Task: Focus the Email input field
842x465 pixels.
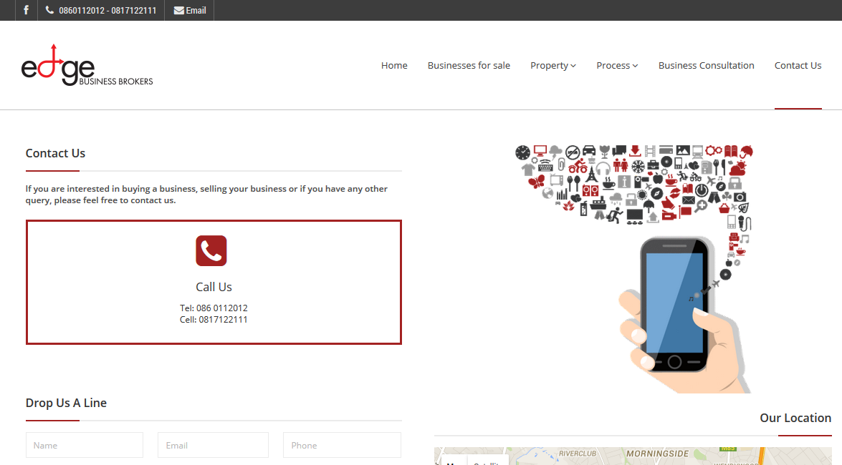Action: [213, 445]
